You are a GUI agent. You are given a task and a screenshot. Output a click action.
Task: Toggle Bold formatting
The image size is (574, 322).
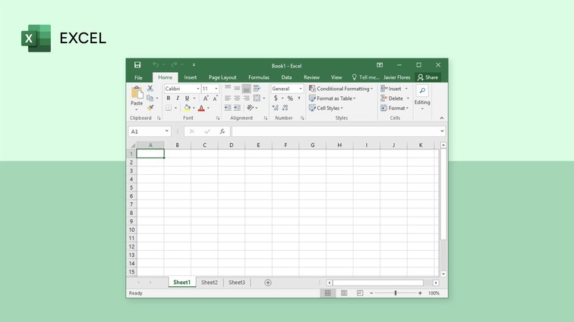click(x=169, y=98)
